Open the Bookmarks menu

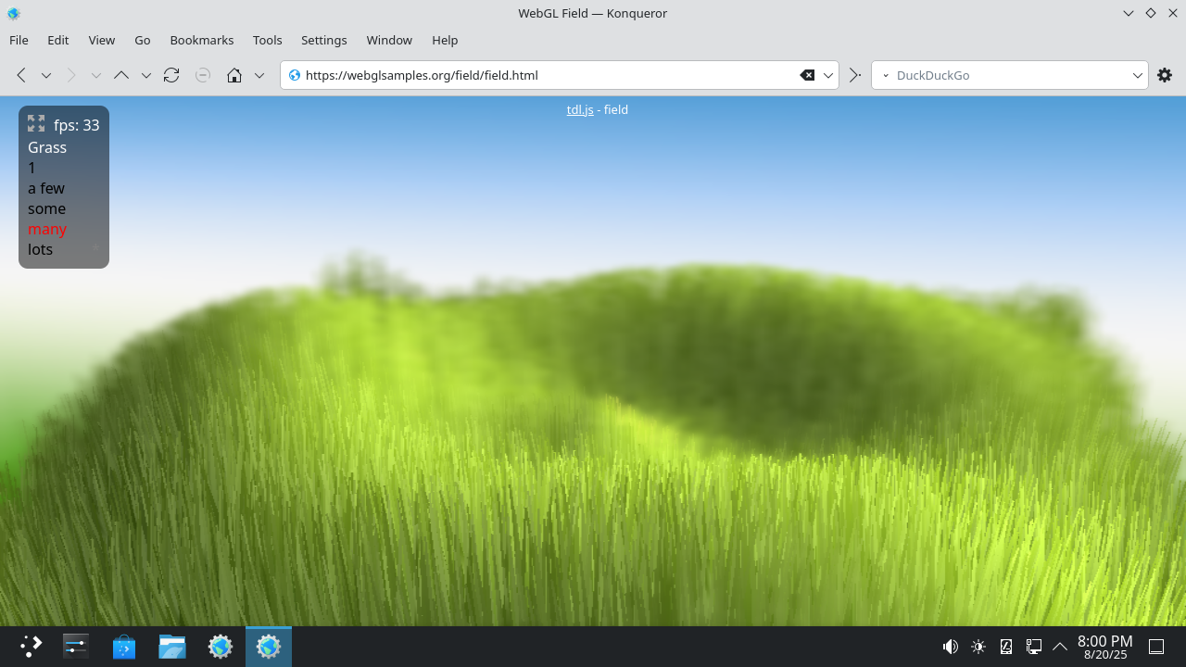point(201,40)
